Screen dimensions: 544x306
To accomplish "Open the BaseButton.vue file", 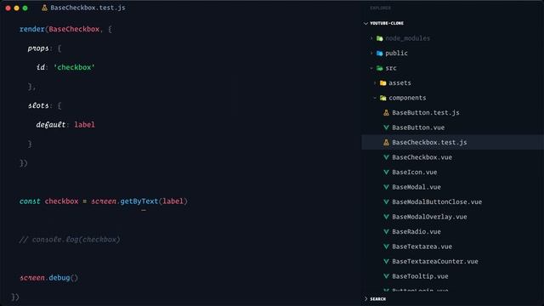I will [418, 127].
